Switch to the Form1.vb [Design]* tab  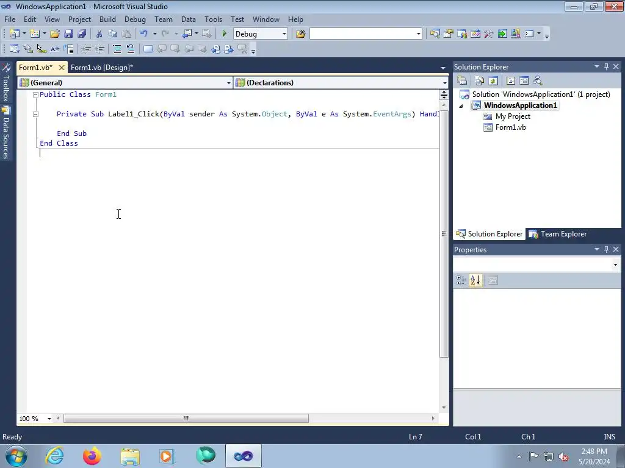(x=102, y=67)
